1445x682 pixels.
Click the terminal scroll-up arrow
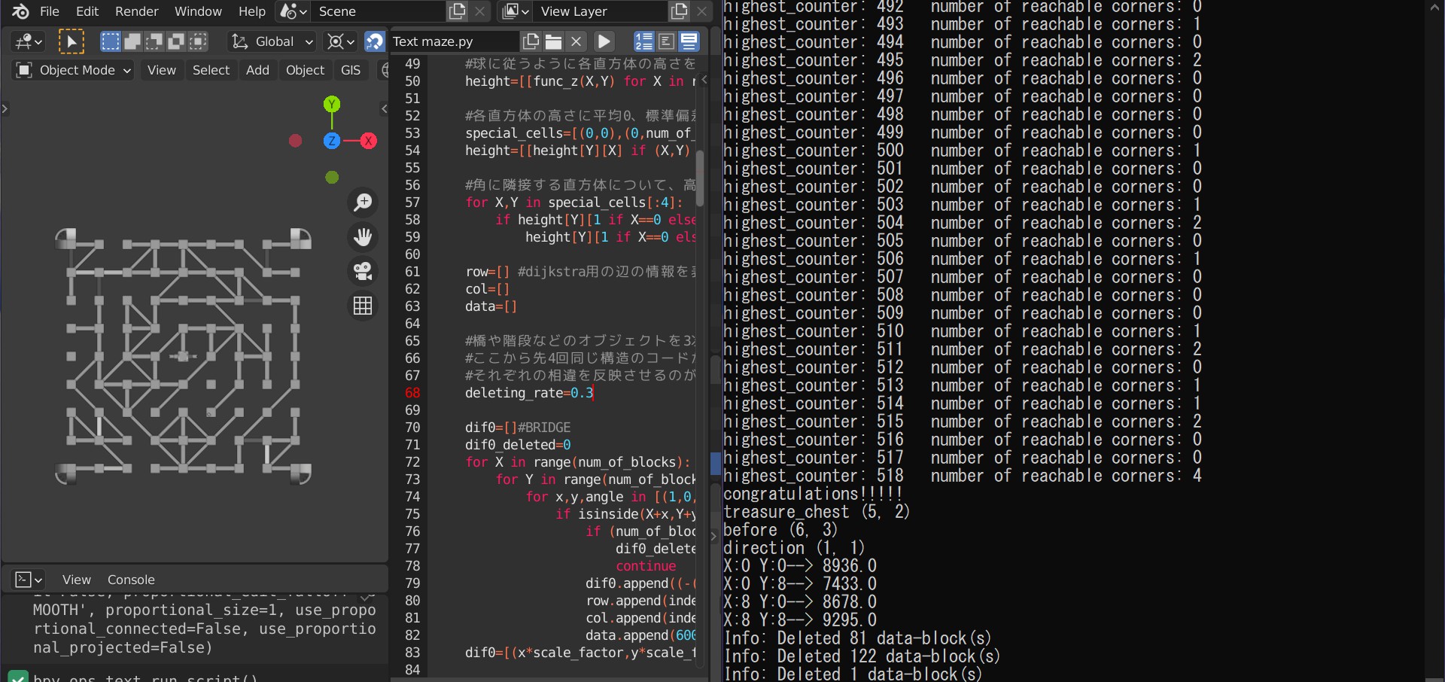tap(1434, 8)
